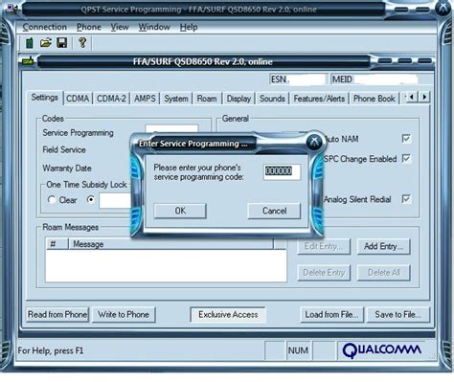This screenshot has height=382, width=454.
Task: Click the app icon in main title bar
Action: pyautogui.click(x=12, y=8)
